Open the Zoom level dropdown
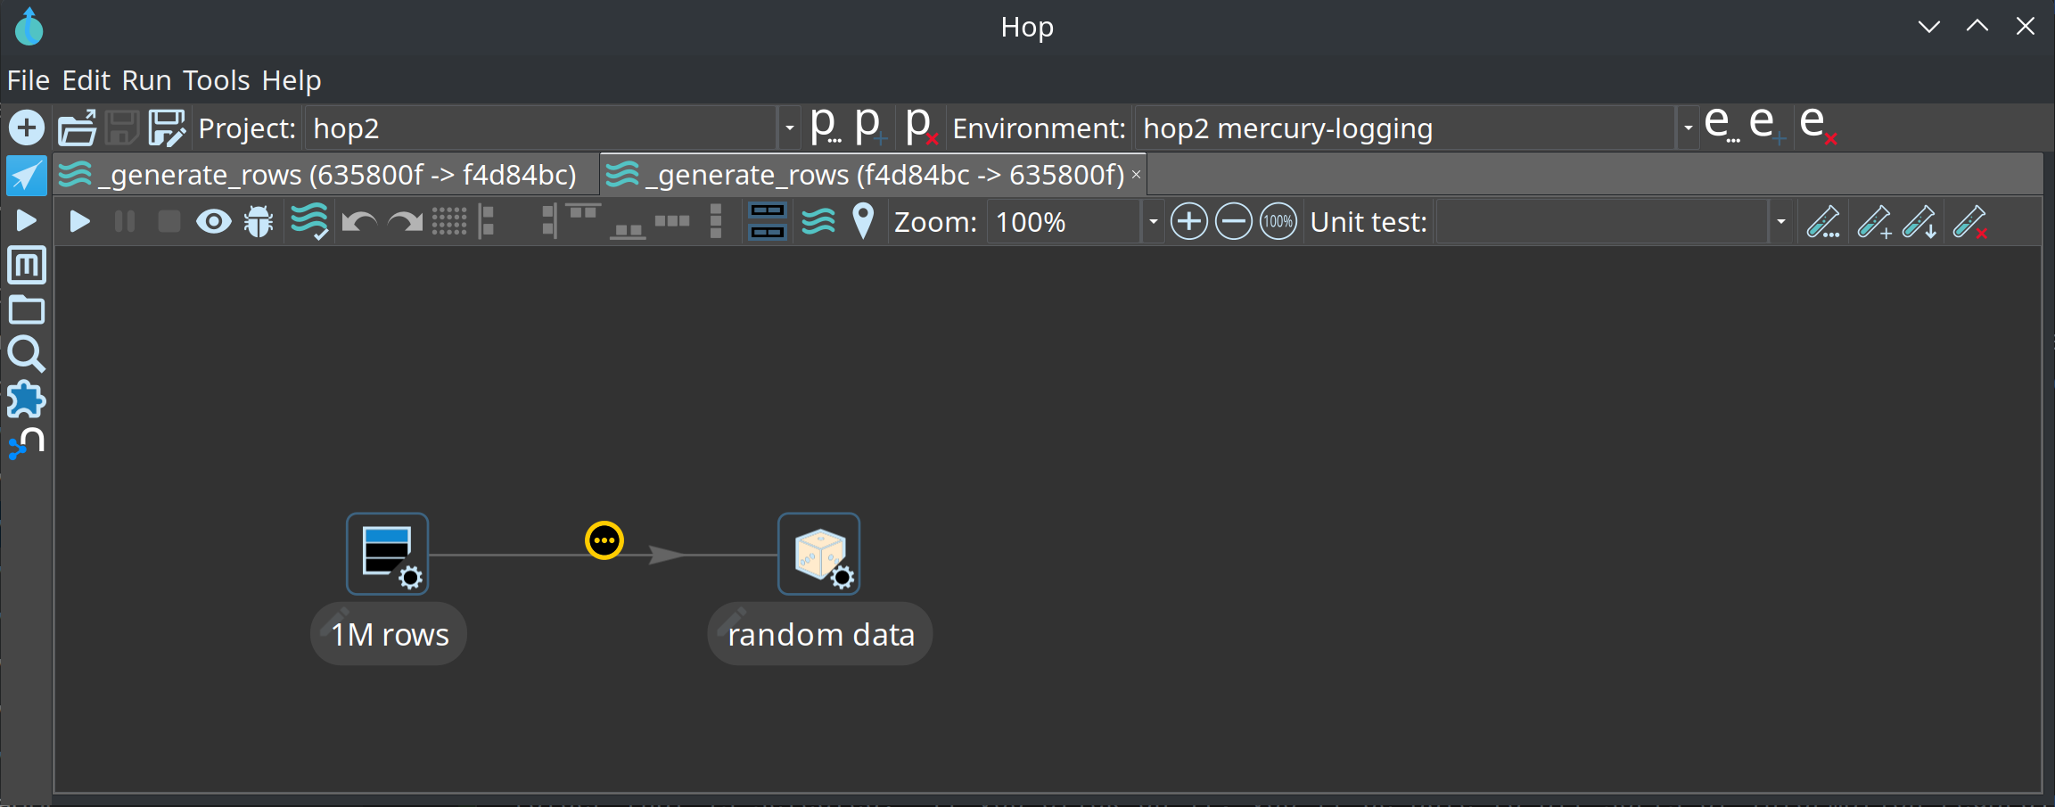The image size is (2055, 807). point(1153,222)
